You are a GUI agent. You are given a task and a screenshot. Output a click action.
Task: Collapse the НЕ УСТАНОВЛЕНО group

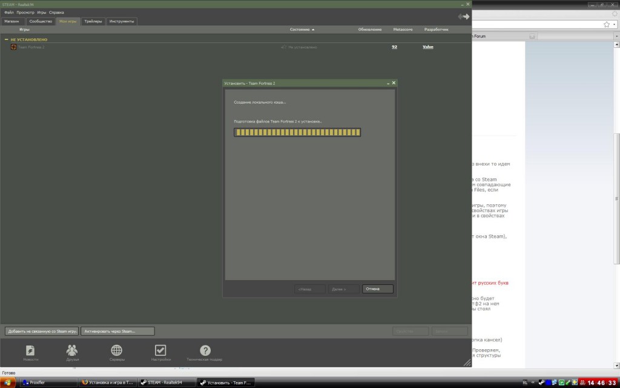tap(6, 39)
